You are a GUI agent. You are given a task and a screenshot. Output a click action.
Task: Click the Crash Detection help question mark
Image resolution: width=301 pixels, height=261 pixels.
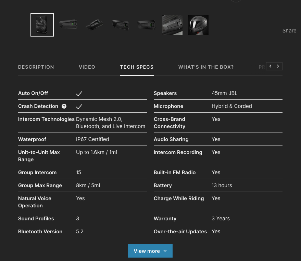pos(64,106)
